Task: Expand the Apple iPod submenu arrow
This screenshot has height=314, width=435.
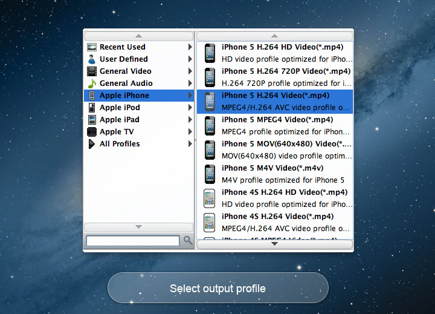Action: [190, 108]
